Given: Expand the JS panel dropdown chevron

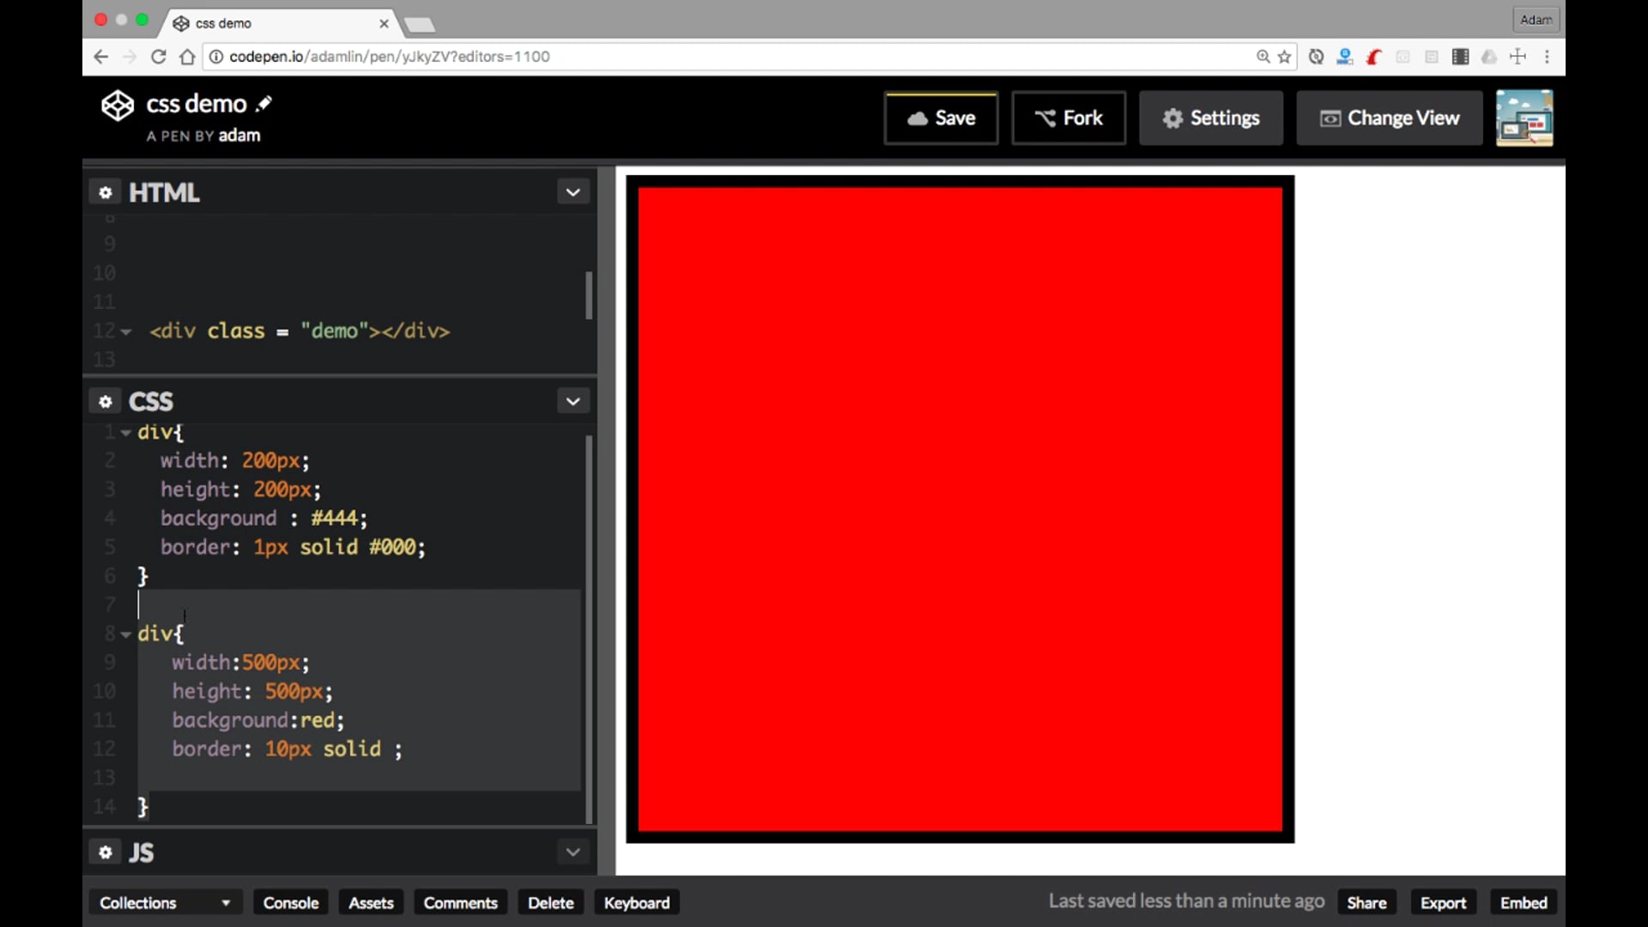Looking at the screenshot, I should pos(573,852).
